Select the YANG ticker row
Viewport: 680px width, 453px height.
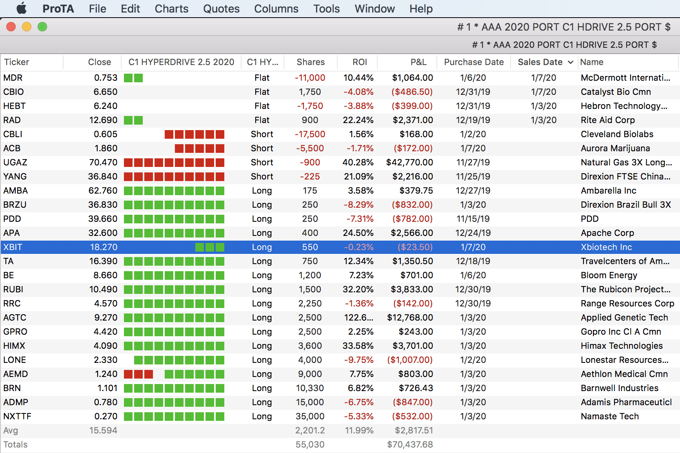pyautogui.click(x=340, y=176)
